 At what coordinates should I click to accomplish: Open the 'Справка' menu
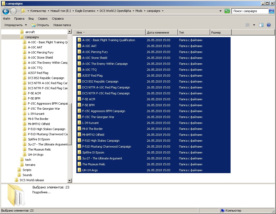coord(58,19)
